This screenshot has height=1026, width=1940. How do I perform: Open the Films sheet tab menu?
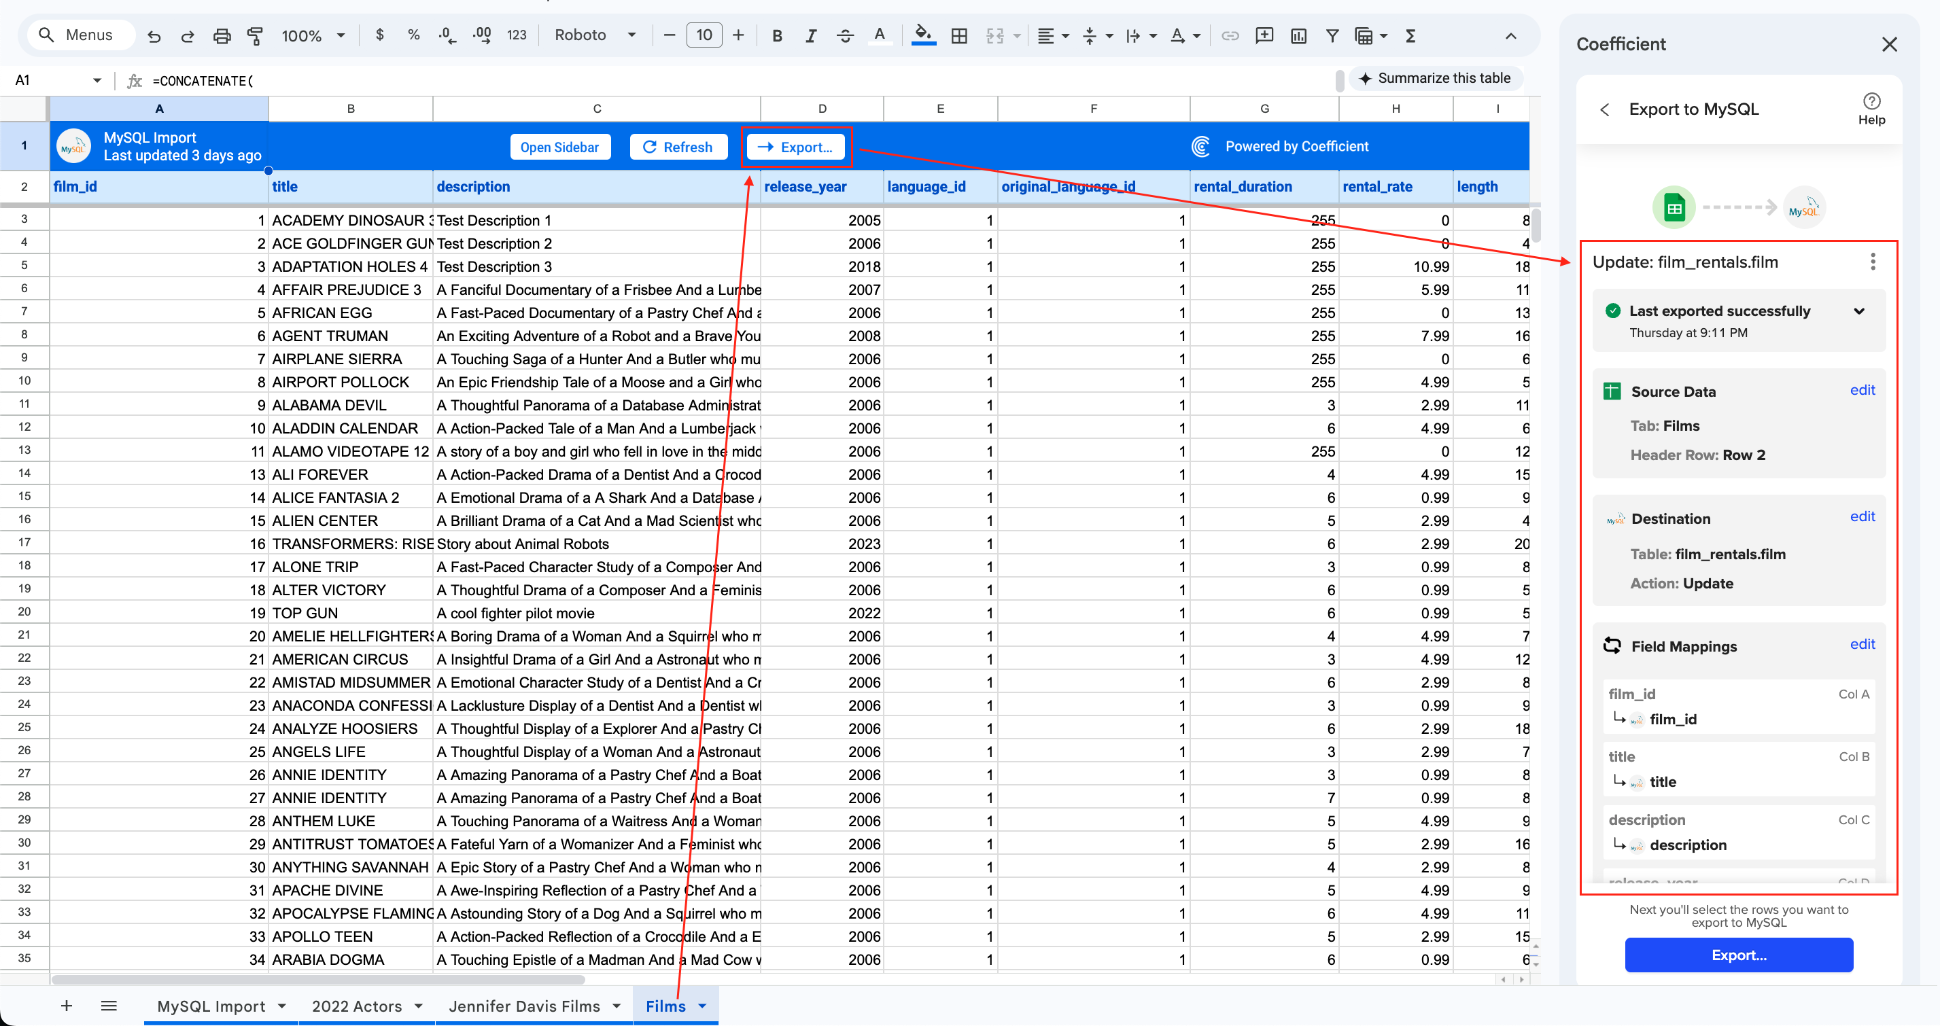pos(702,1006)
